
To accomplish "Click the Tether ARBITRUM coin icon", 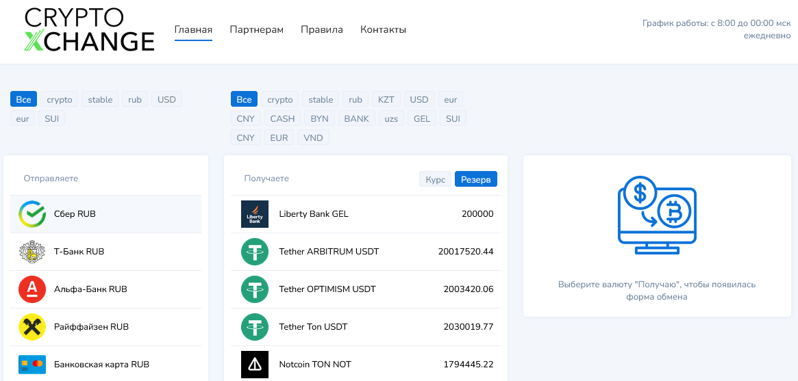I will pos(254,252).
